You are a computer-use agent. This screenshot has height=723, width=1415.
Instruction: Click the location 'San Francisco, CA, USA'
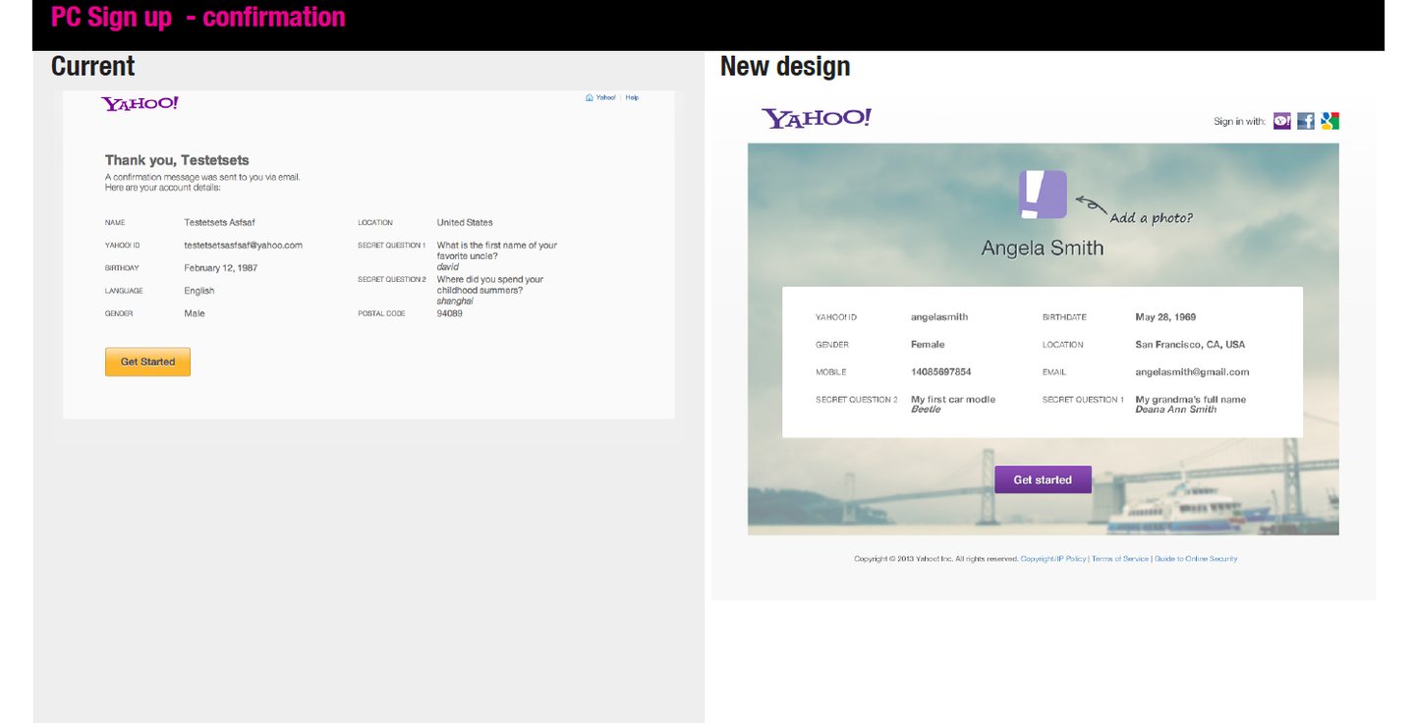(1190, 345)
